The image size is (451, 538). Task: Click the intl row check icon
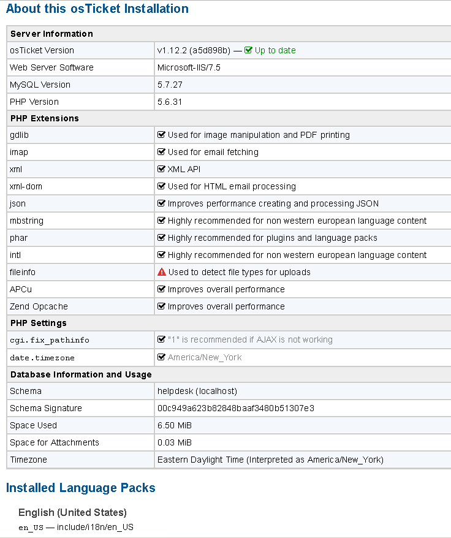coord(161,254)
